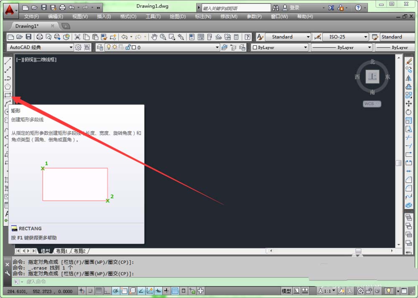The height and width of the screenshot is (298, 418).
Task: Open the WCS coordinate system dropdown
Action: tap(372, 104)
